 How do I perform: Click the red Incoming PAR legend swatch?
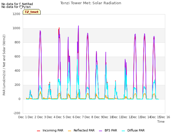[x=38, y=131]
